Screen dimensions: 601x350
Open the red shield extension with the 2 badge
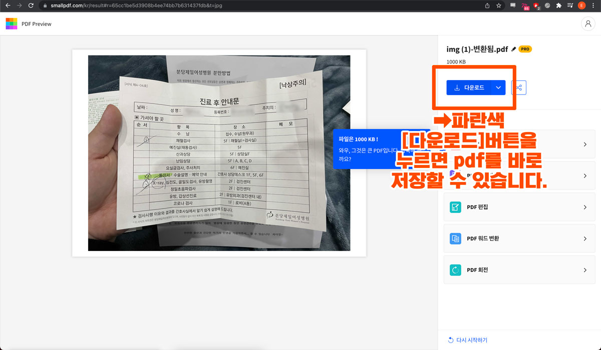coord(536,6)
